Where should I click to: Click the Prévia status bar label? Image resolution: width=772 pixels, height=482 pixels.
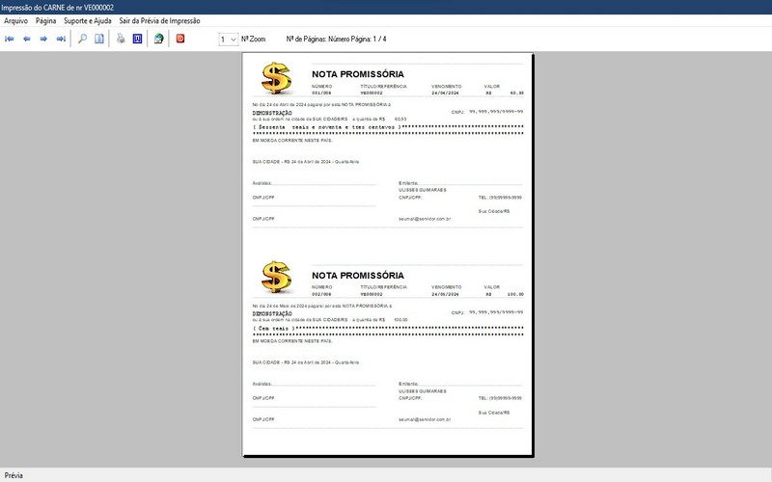[x=14, y=475]
